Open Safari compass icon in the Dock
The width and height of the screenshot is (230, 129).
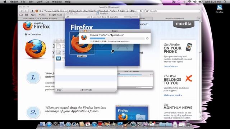click(x=68, y=124)
